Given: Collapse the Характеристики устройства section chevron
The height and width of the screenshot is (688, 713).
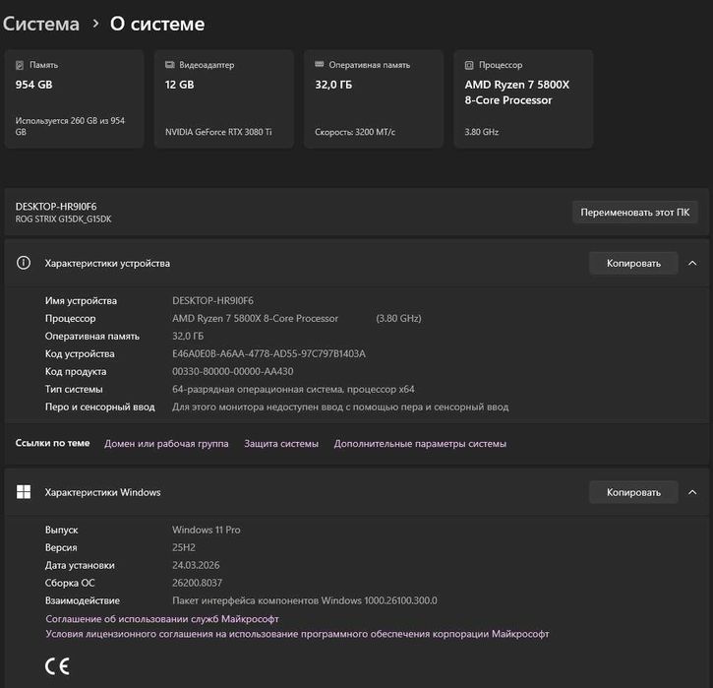Looking at the screenshot, I should [692, 263].
